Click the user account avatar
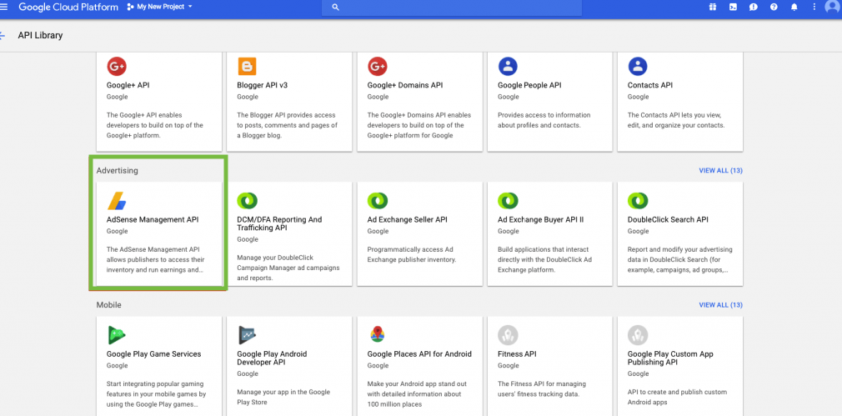This screenshot has height=416, width=842. click(832, 7)
